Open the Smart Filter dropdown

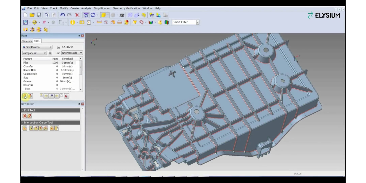198,22
